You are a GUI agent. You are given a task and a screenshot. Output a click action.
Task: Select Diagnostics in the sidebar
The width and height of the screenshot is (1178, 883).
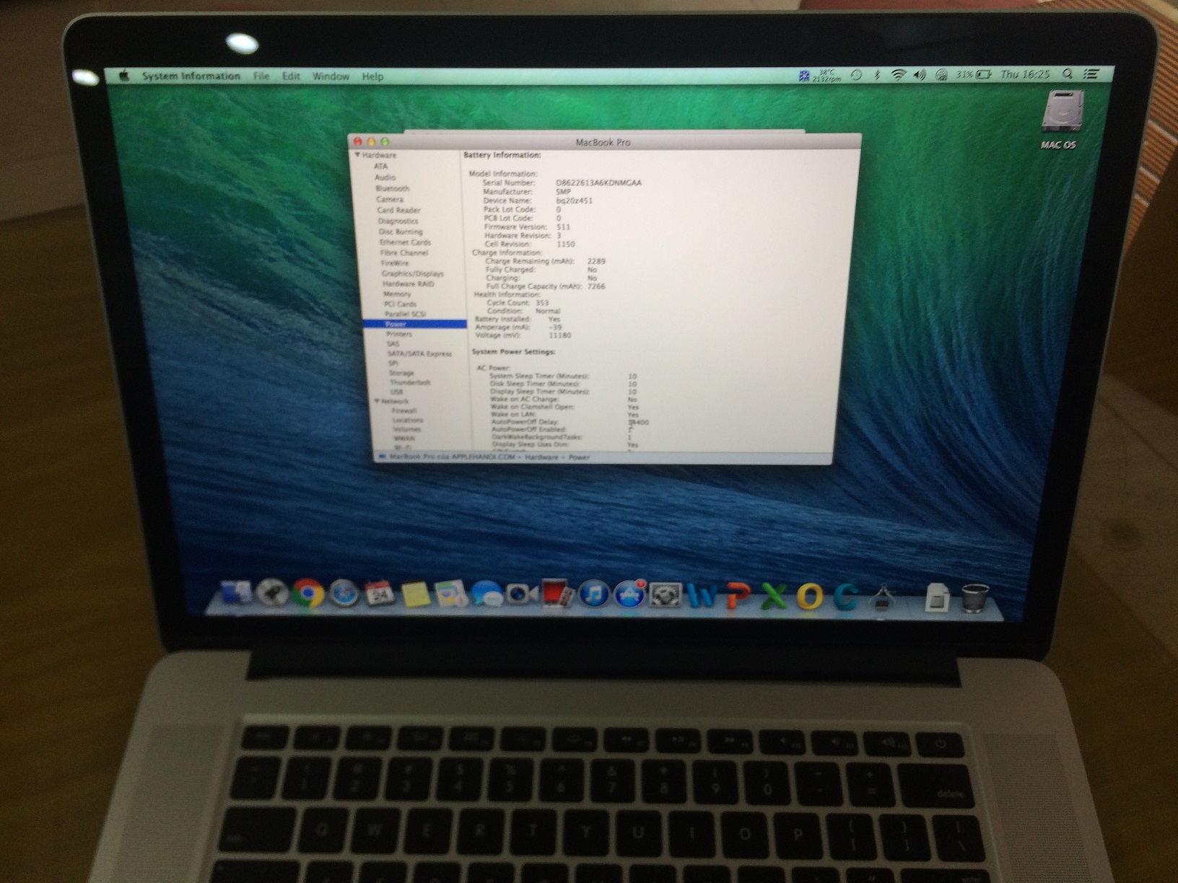coord(398,221)
